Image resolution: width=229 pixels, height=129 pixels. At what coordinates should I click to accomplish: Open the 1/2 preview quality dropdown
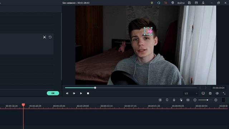191,93
